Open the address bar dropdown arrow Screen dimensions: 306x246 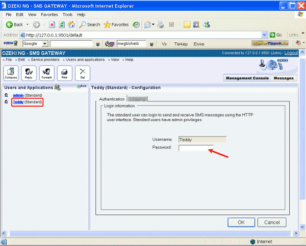click(264, 35)
